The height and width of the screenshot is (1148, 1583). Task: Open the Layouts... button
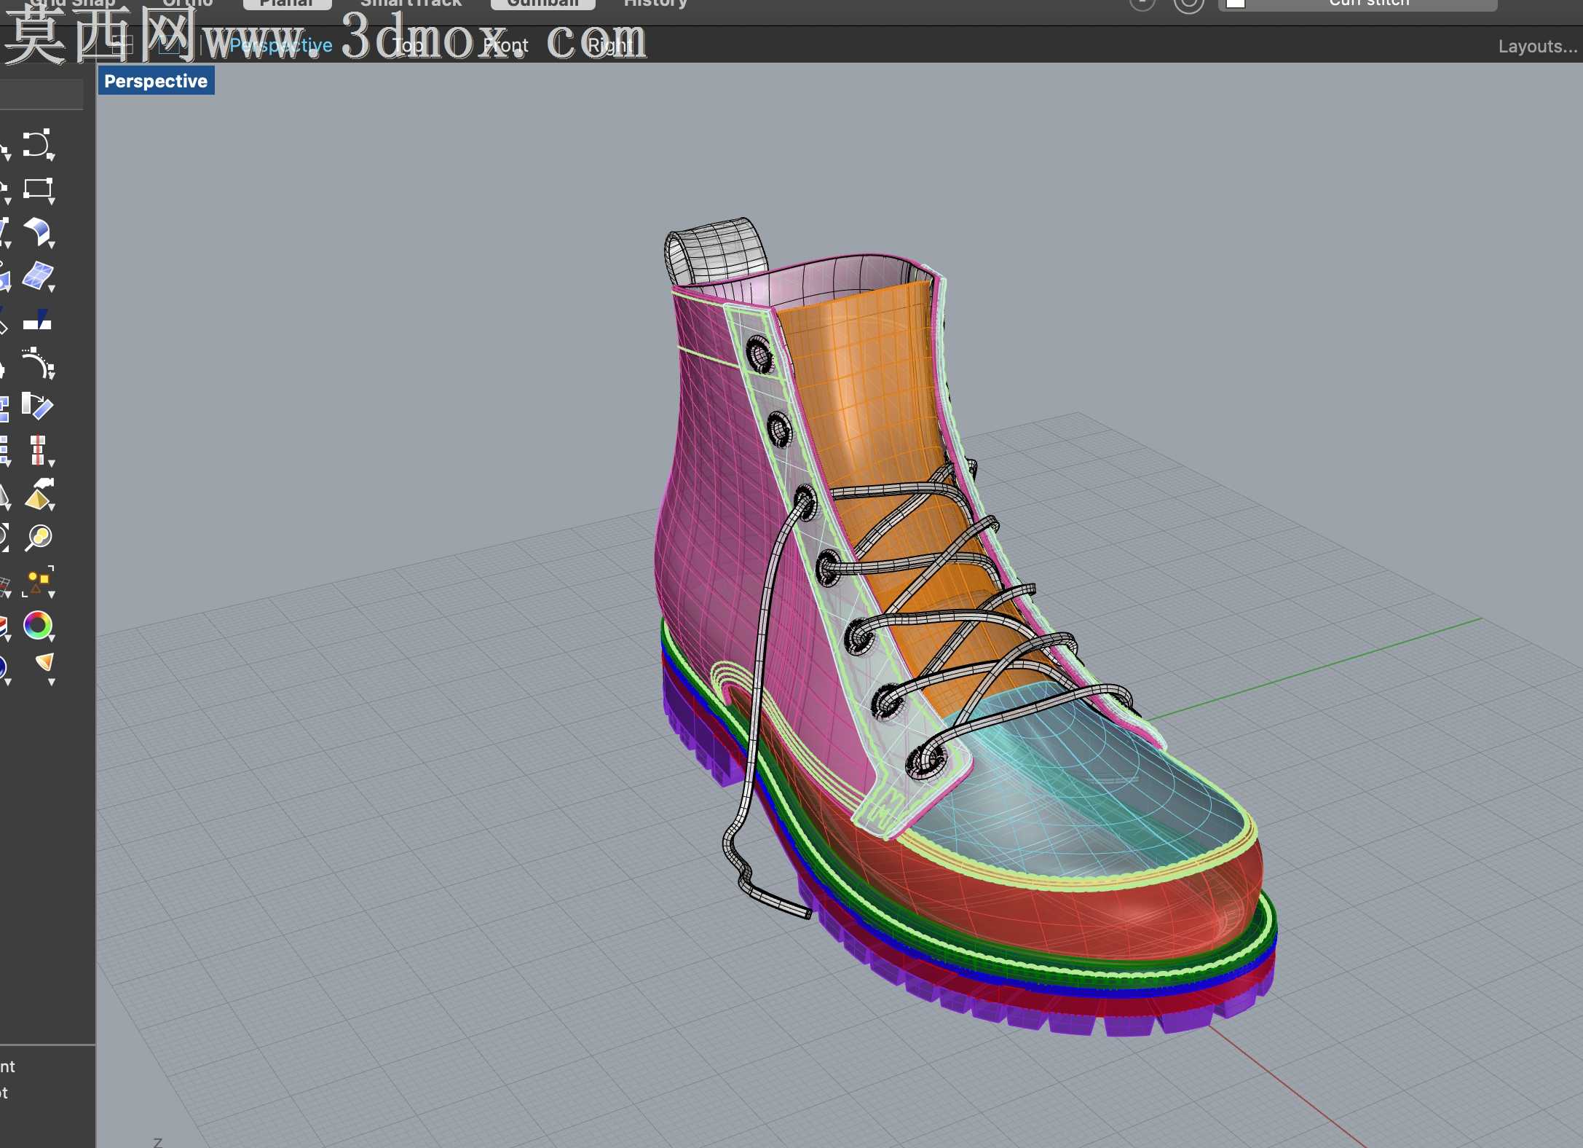coord(1538,46)
